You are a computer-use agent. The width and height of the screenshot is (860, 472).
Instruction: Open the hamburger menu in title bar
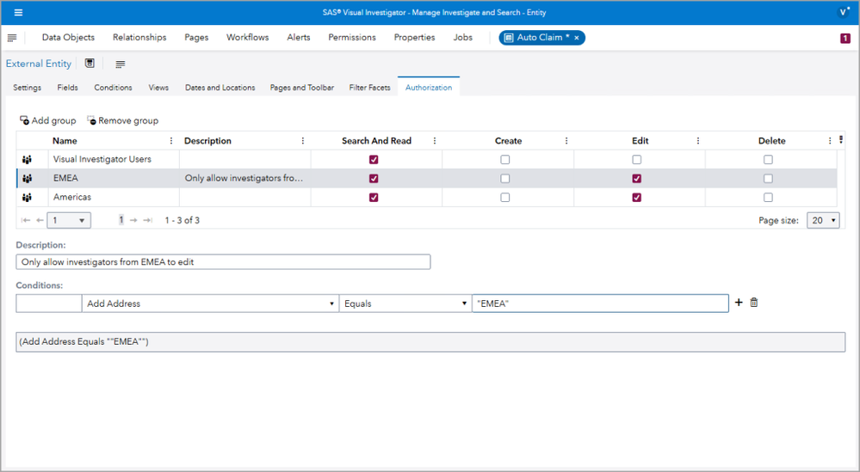18,13
